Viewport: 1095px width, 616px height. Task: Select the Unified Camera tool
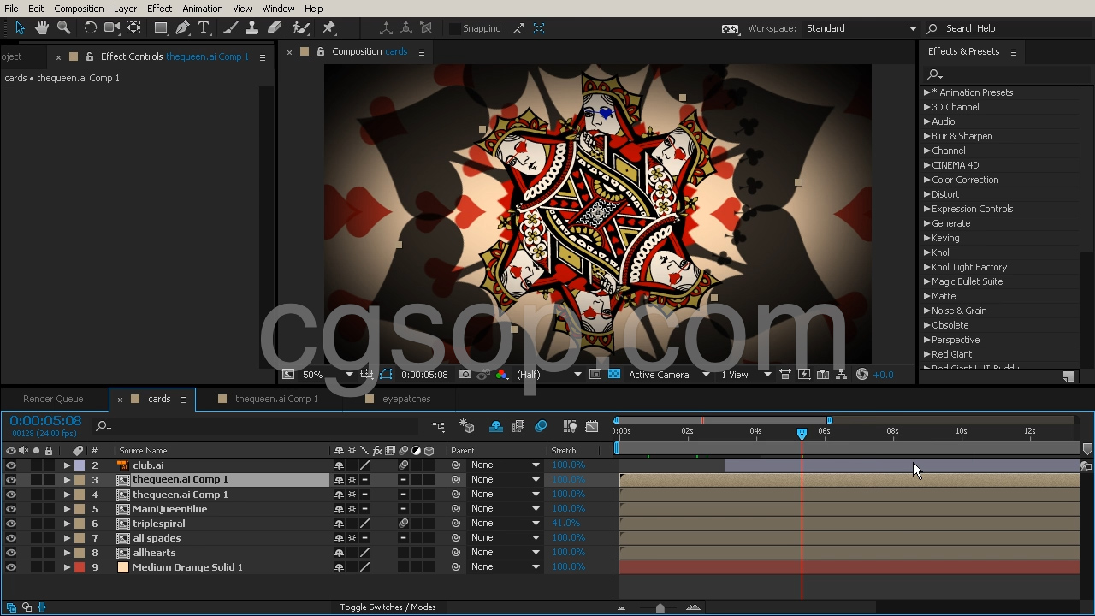tap(111, 28)
